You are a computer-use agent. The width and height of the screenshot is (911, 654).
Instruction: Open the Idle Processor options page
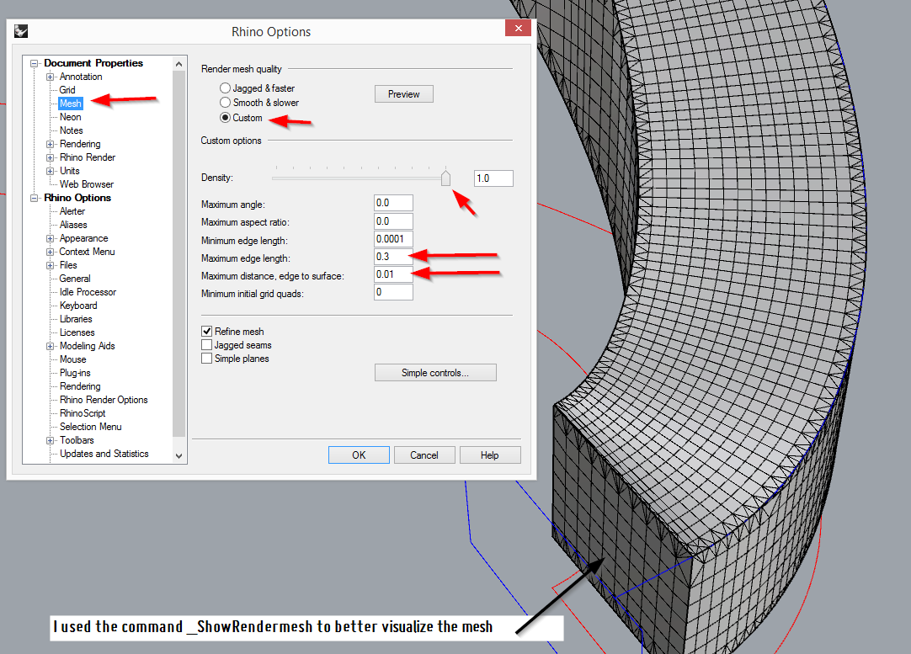88,291
